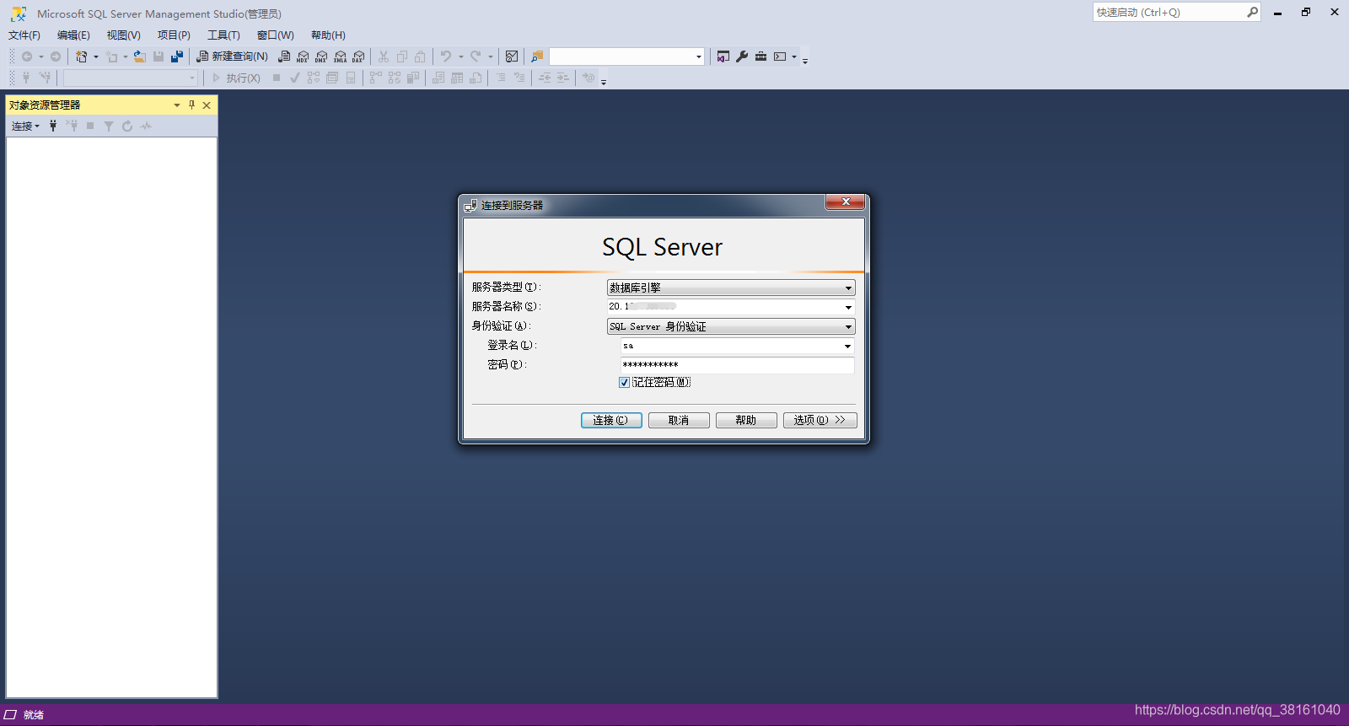Close the 对象资源管理器 panel
Viewport: 1349px width, 726px height.
[x=207, y=105]
